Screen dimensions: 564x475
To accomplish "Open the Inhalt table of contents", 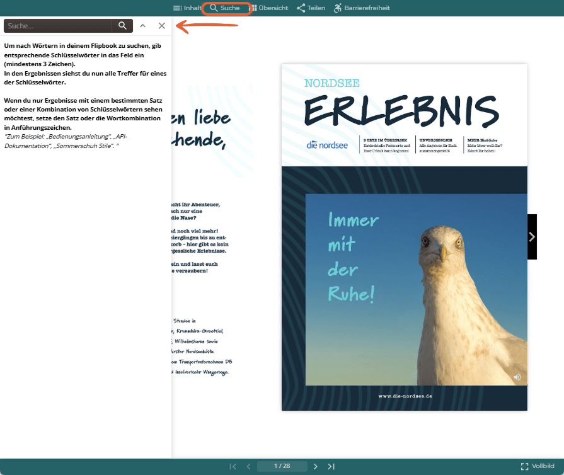I will coord(187,8).
